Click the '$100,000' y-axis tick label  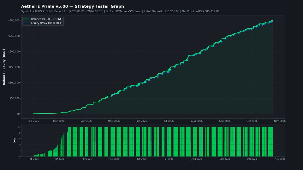(x=14, y=83)
